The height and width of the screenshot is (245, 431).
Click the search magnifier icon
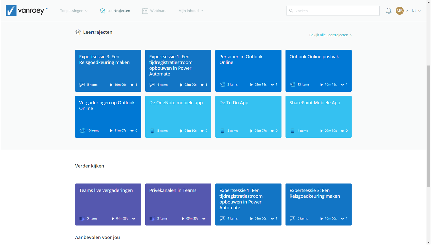(291, 11)
